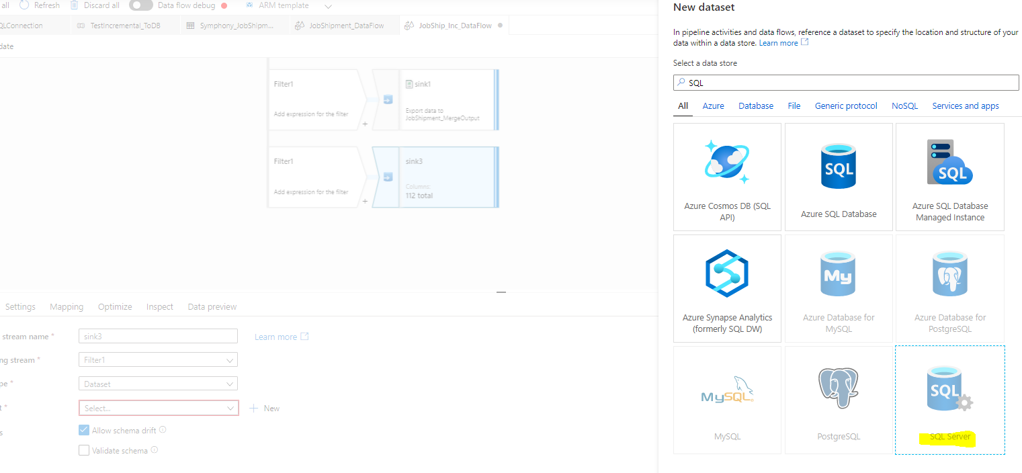Check the Validate schema box
Viewport: 1022px width, 473px height.
[x=84, y=450]
